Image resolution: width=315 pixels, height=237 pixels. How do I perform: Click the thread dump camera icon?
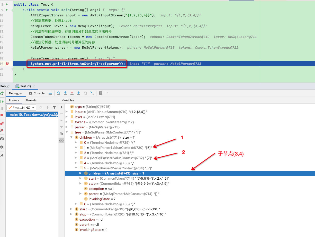point(2,139)
